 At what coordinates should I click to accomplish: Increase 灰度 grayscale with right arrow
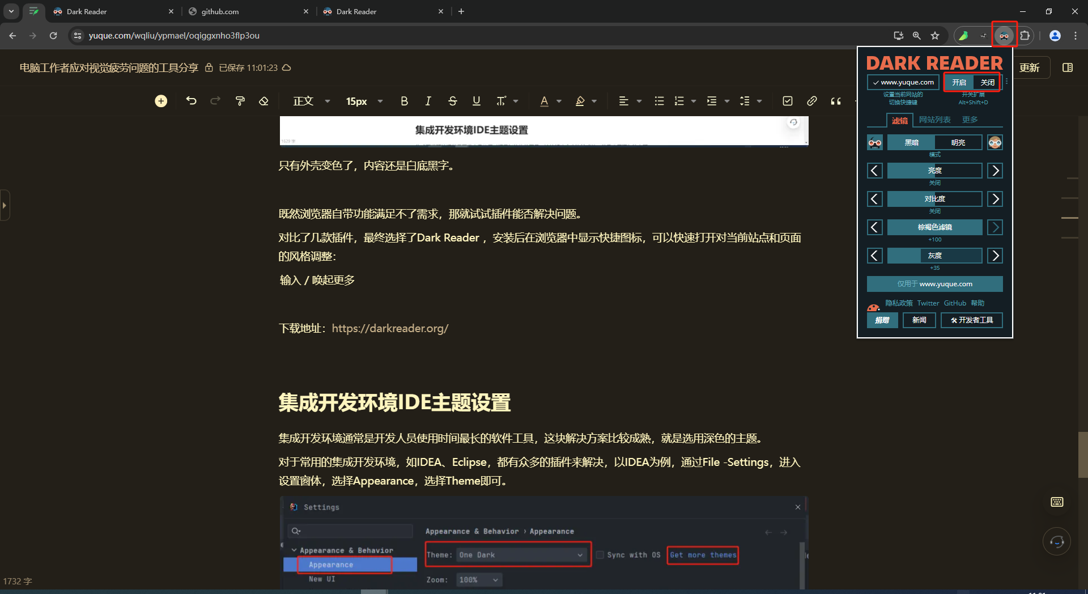(995, 256)
